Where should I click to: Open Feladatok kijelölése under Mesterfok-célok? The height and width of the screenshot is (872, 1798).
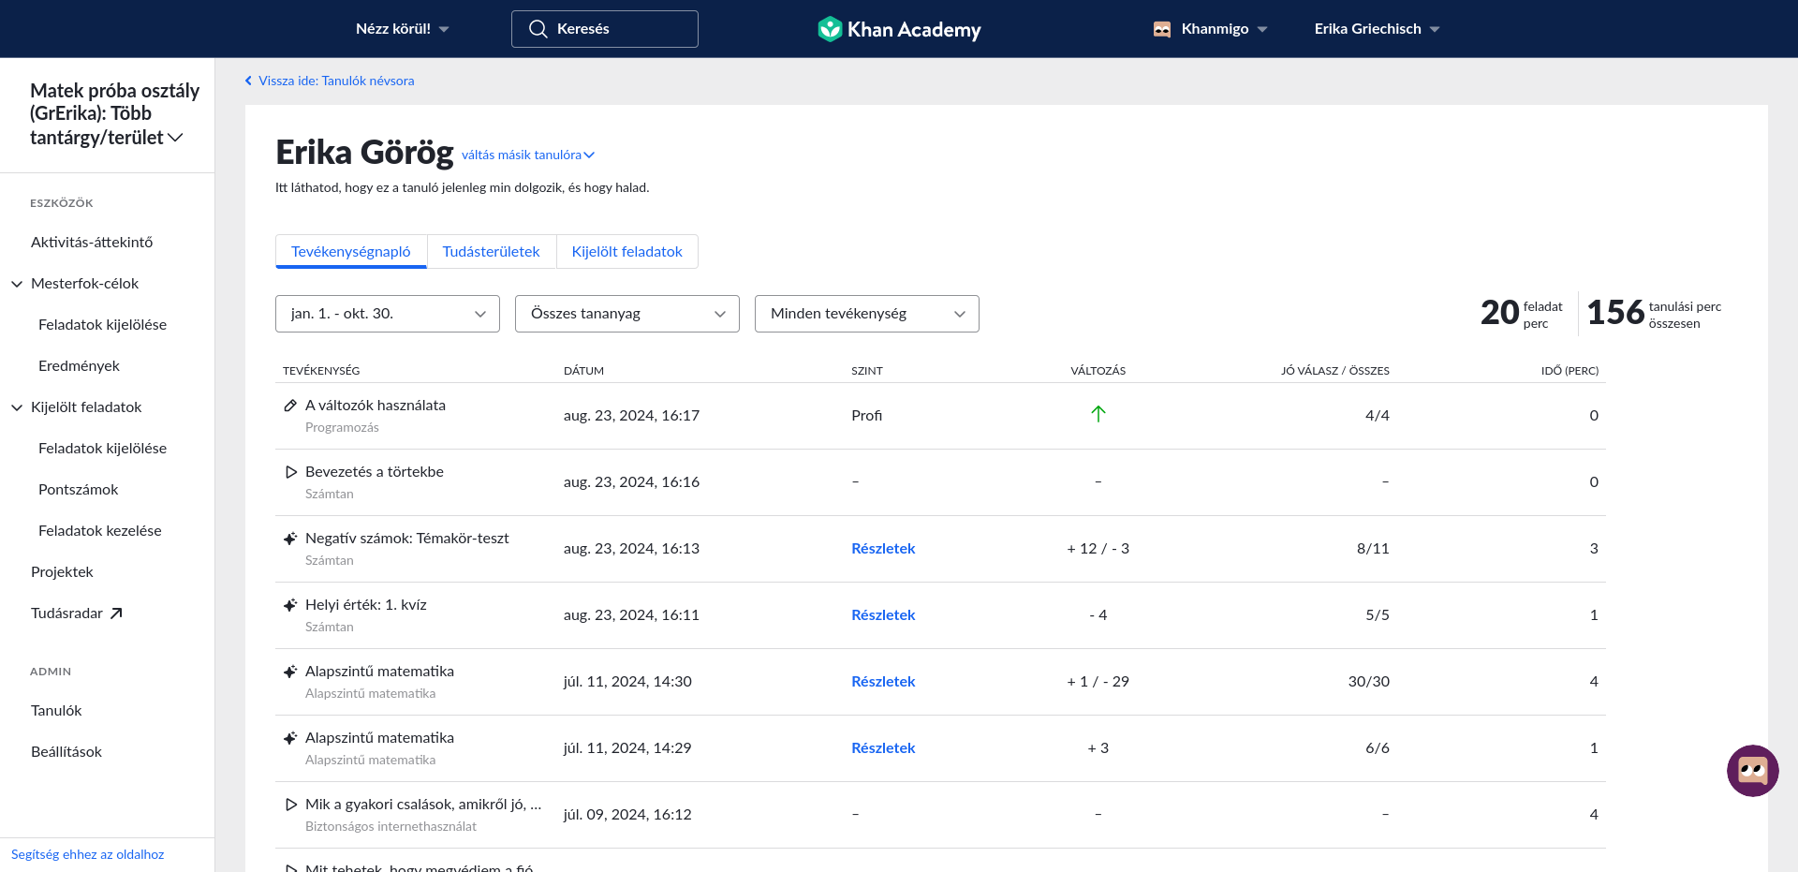[x=102, y=324]
